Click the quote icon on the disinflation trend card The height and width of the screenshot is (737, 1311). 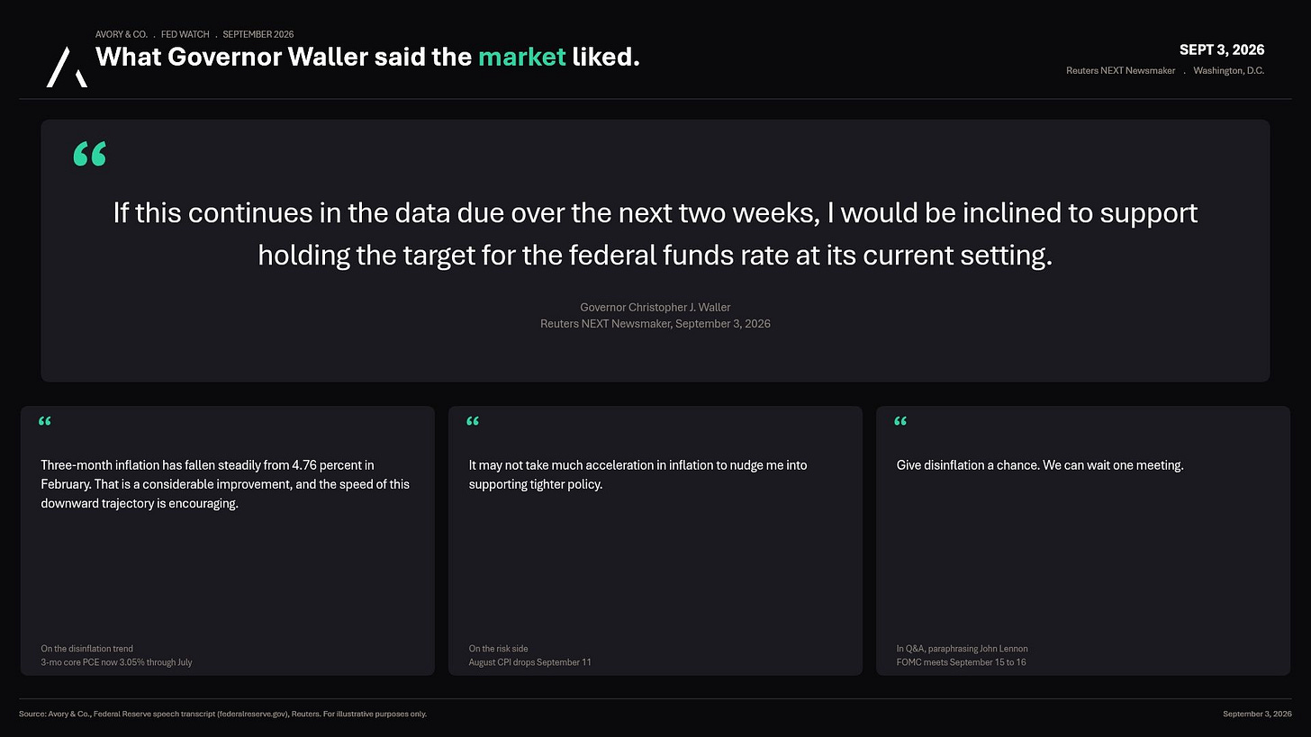45,421
